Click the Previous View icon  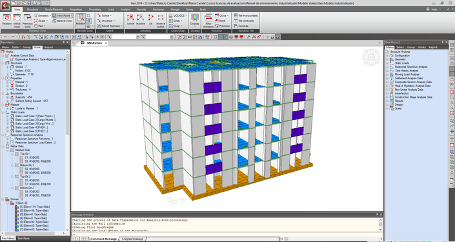(x=28, y=21)
